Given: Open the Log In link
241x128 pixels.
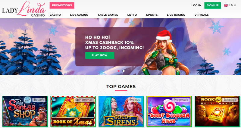Looking at the screenshot, I should coord(196,5).
